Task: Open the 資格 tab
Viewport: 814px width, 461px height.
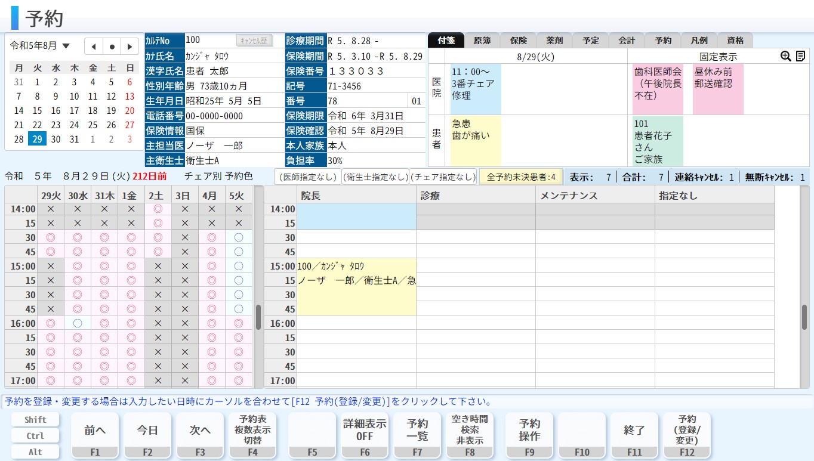Action: coord(735,41)
